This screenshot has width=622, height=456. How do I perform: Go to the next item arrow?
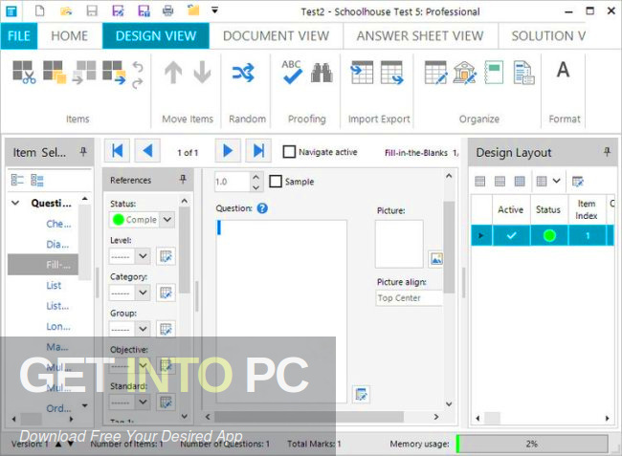click(228, 150)
